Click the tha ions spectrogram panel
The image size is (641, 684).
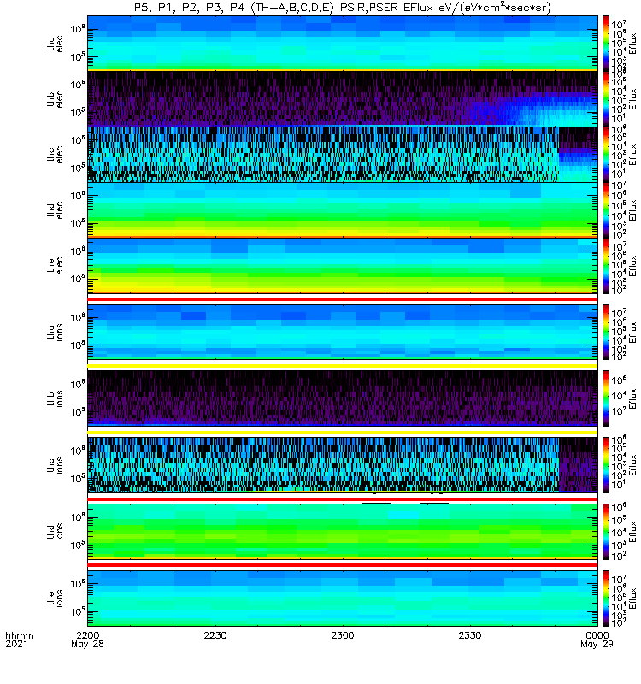click(x=343, y=332)
